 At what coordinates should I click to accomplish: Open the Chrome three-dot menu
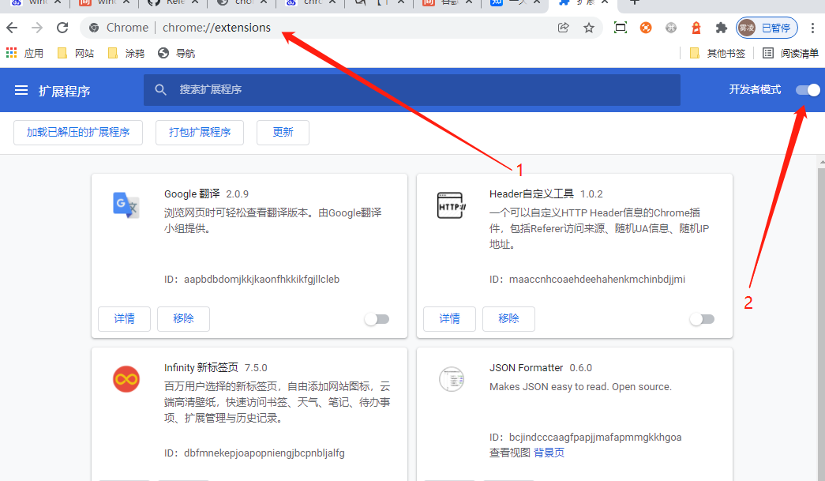[812, 28]
